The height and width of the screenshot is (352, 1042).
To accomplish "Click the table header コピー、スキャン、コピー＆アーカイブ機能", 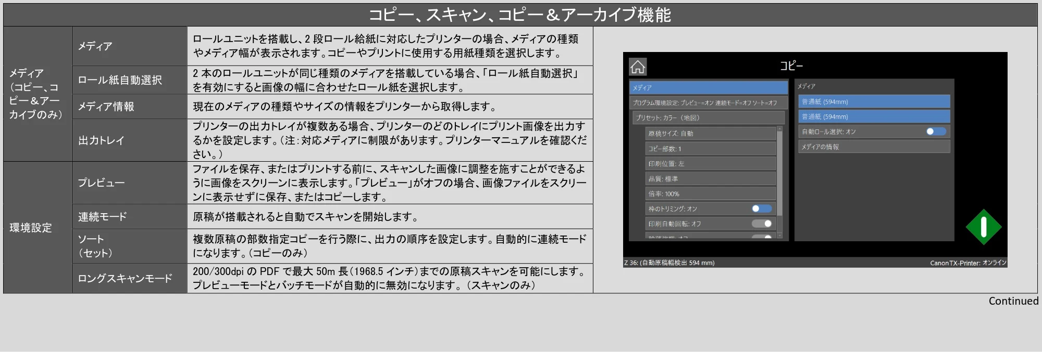I will click(x=520, y=15).
